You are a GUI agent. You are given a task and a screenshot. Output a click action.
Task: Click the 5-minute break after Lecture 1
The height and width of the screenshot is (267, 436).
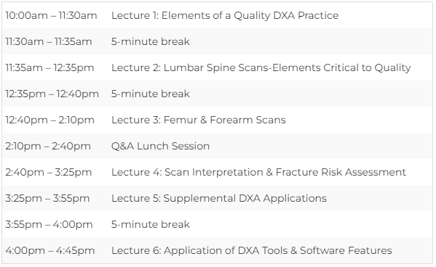[x=151, y=41]
